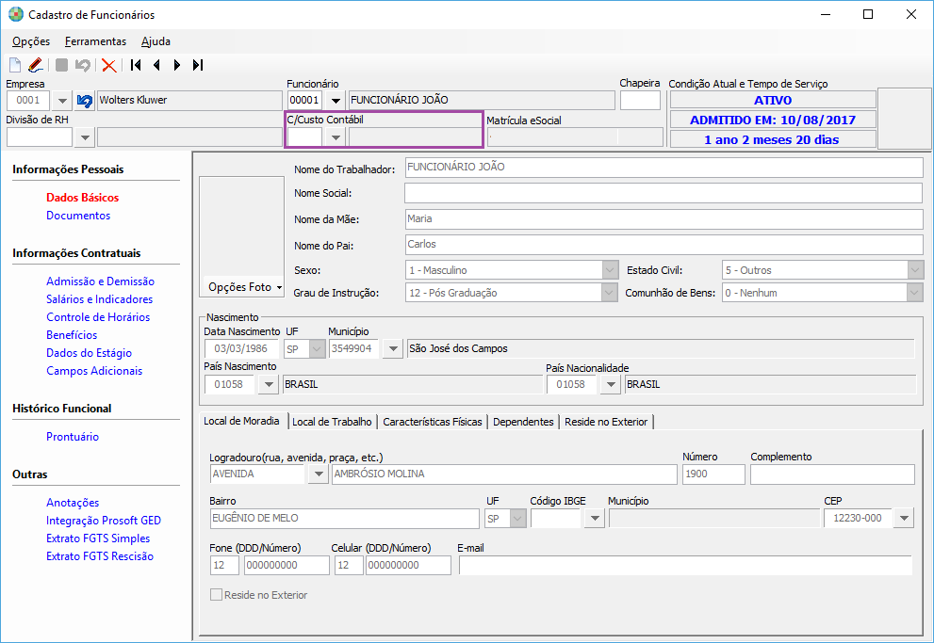
Task: Expand the Grau de Instrução dropdown
Action: coord(610,293)
